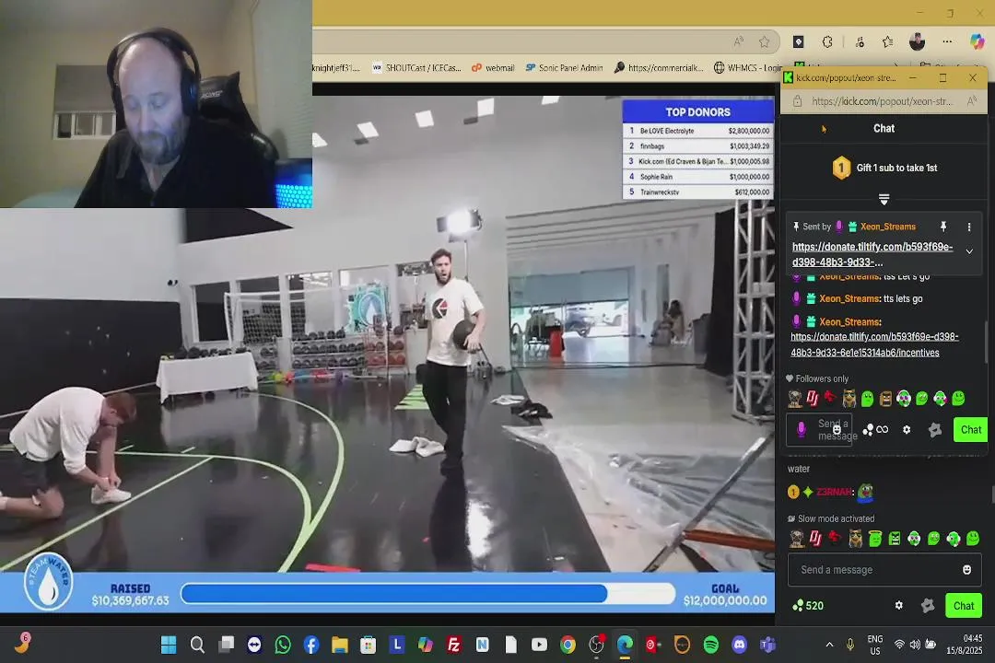Open volume control in system tray

(915, 645)
